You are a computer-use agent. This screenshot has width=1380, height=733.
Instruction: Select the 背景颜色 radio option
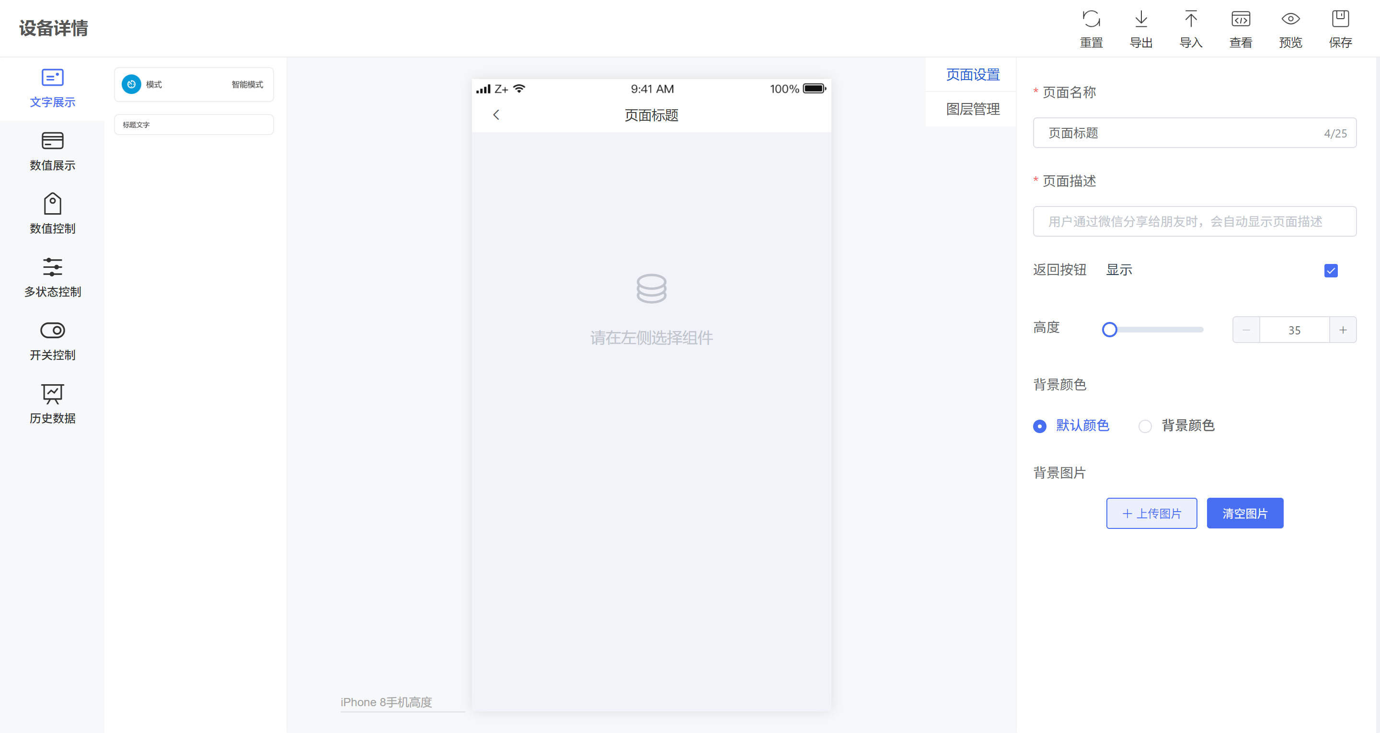(1176, 425)
